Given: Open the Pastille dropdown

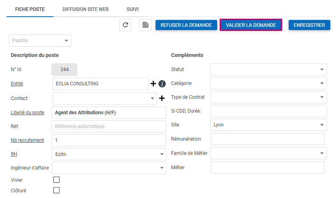Looking at the screenshot, I should click(40, 41).
